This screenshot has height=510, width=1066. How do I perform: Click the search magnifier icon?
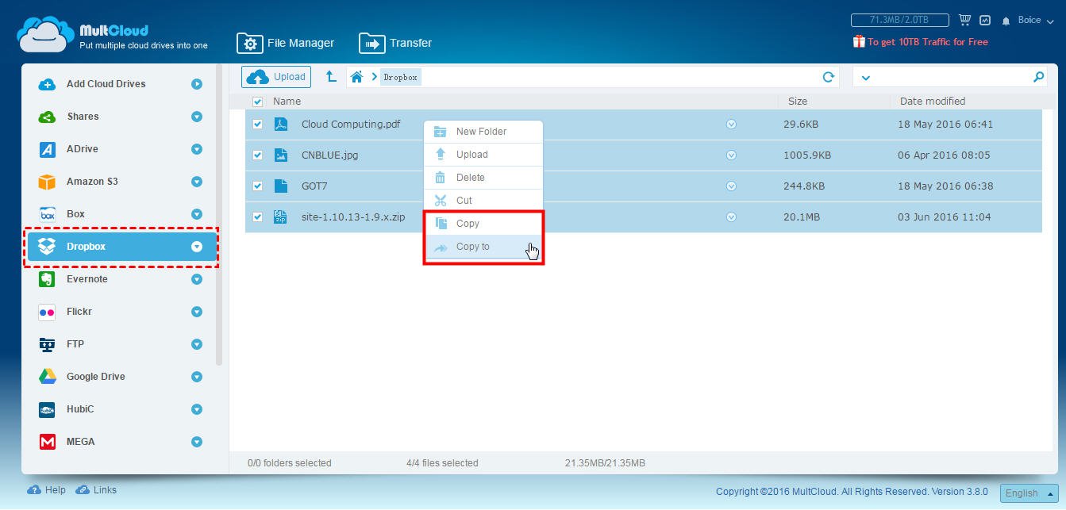[x=1038, y=77]
